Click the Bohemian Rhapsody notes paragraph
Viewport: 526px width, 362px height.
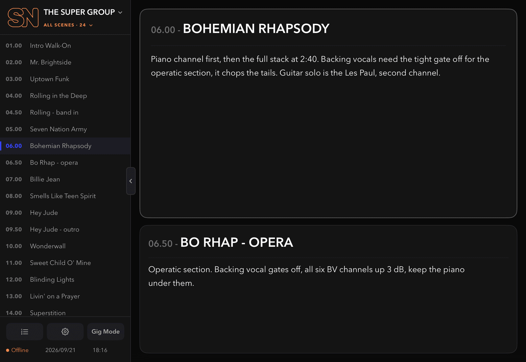tap(320, 66)
